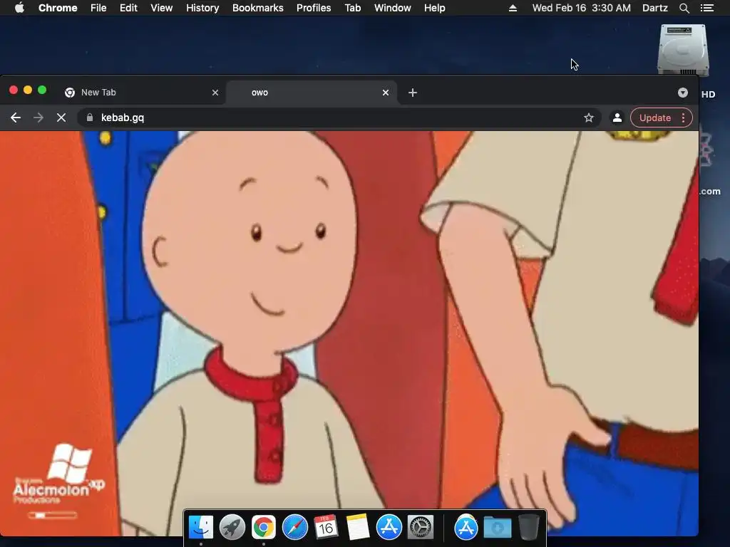
Task: Click the forward navigation arrow
Action: click(38, 118)
